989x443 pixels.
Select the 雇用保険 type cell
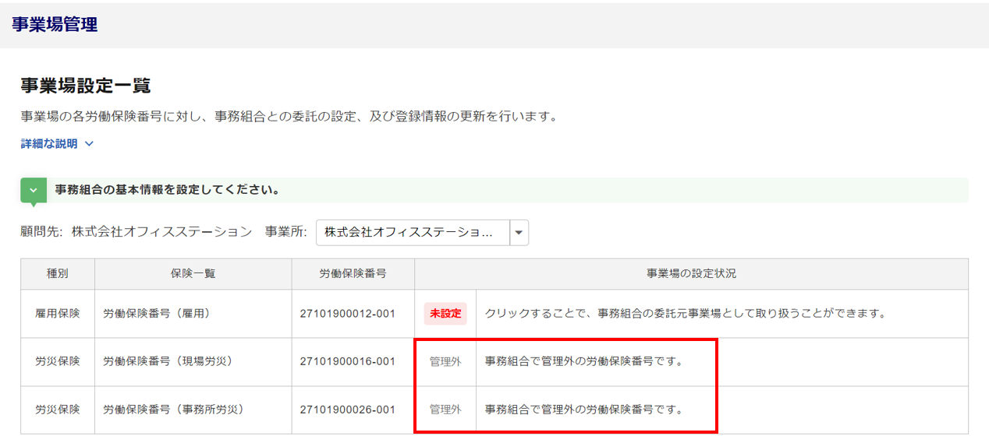click(x=58, y=314)
